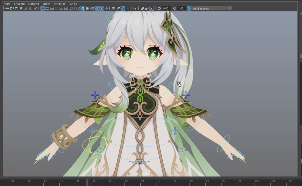
Task: Select the Grease Pencil tool icon
Action: point(35,8)
